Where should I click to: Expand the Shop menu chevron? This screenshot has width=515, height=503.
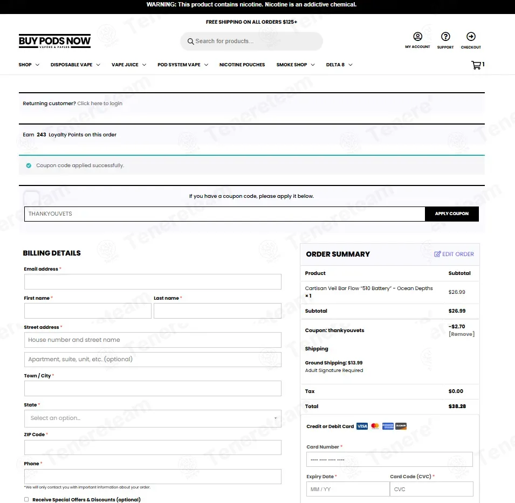(x=37, y=65)
